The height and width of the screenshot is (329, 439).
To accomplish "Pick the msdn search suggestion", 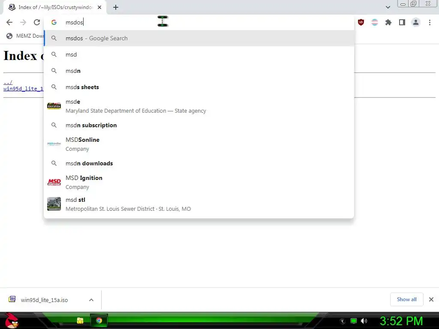I will [199, 71].
